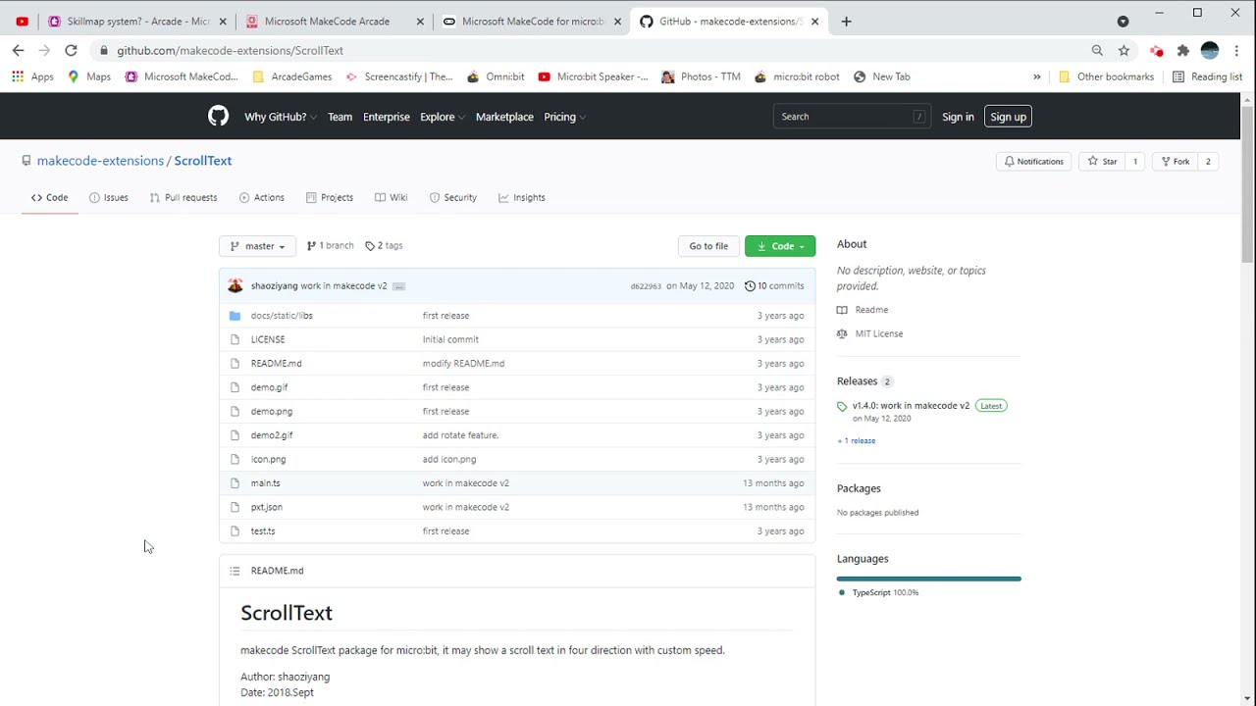Click Sign up button
1256x706 pixels.
click(x=1008, y=117)
